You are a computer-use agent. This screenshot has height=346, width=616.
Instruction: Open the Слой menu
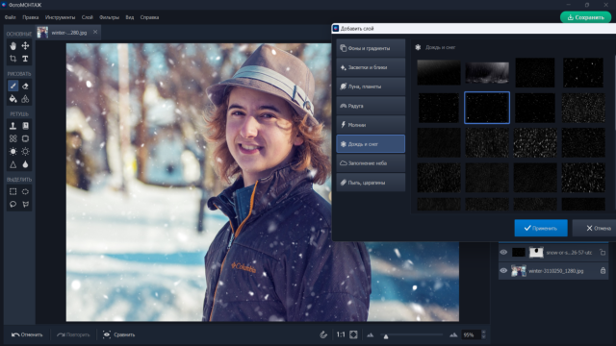click(x=88, y=17)
